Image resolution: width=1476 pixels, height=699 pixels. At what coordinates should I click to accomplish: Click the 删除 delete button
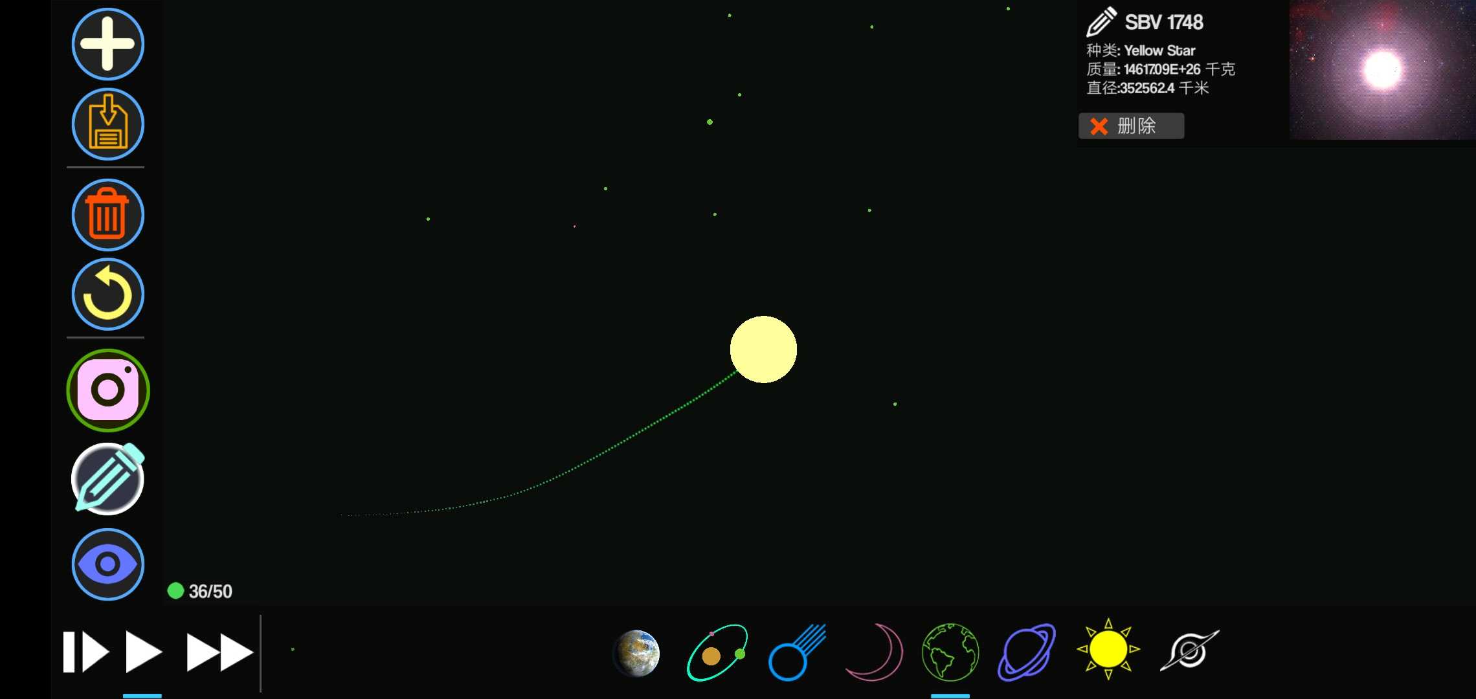click(x=1131, y=126)
